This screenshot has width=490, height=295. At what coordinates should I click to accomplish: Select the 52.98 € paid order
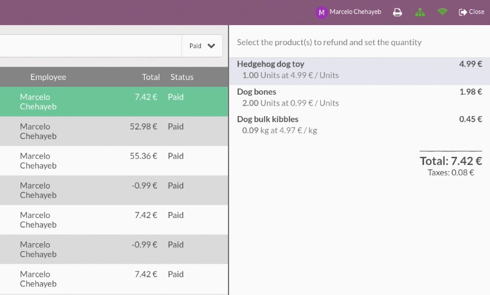114,131
